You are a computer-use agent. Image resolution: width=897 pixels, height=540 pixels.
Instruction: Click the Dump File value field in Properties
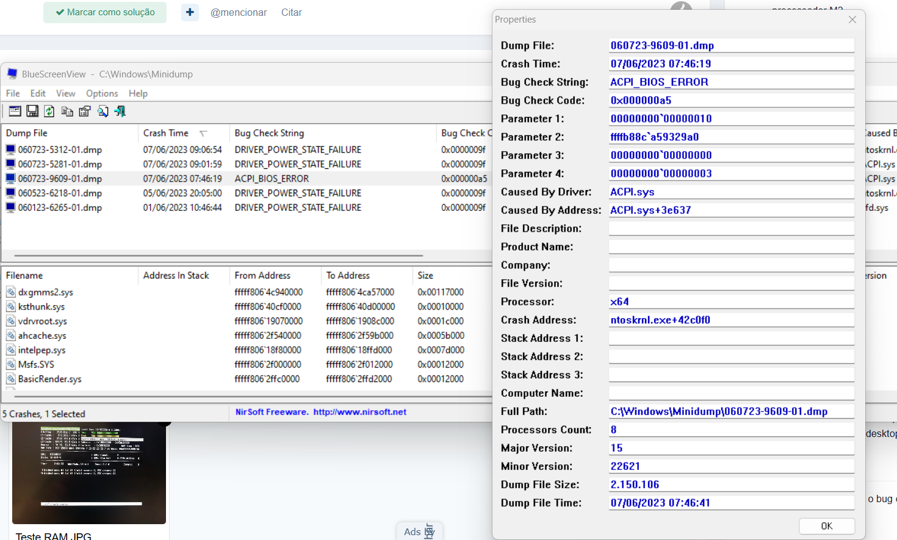point(732,46)
